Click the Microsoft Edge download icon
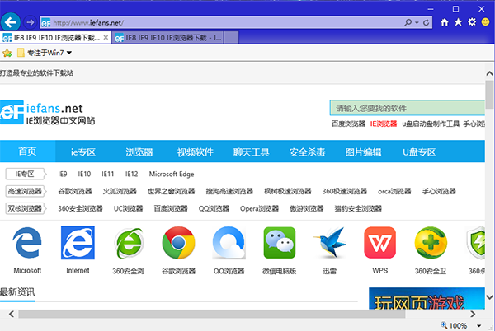The image size is (495, 331). [x=27, y=245]
